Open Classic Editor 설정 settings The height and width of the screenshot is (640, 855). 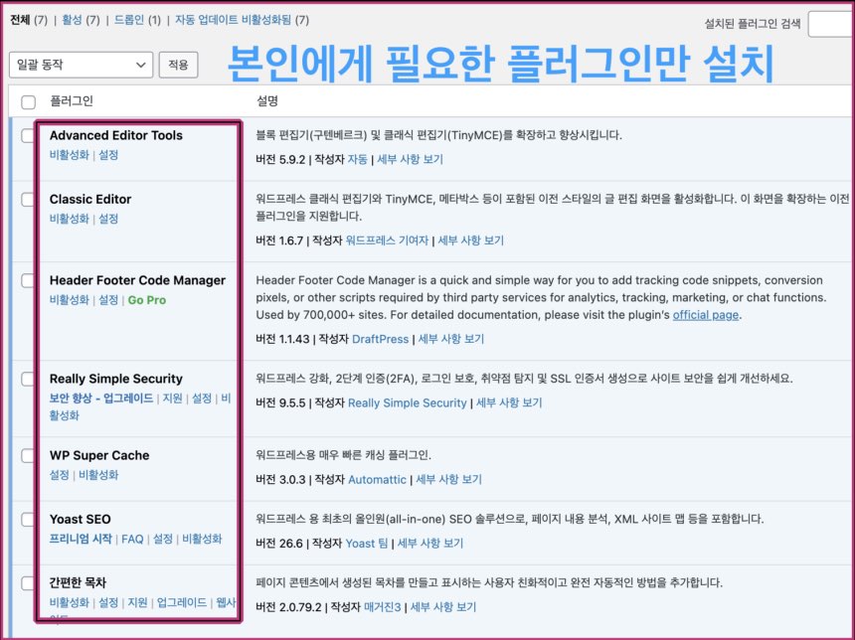[107, 219]
